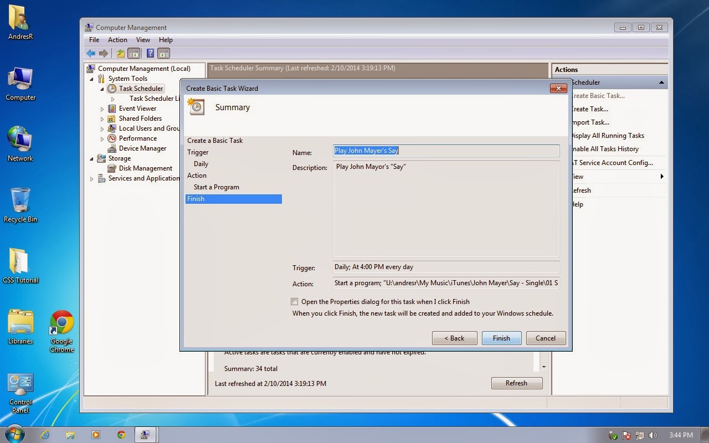Viewport: 709px width, 443px height.
Task: Select the Control Panel desktop icon
Action: pyautogui.click(x=20, y=393)
